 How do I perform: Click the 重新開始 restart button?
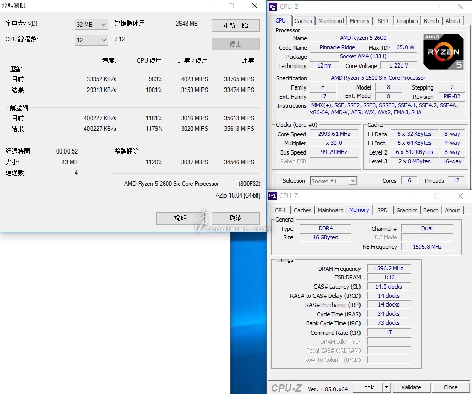click(235, 25)
